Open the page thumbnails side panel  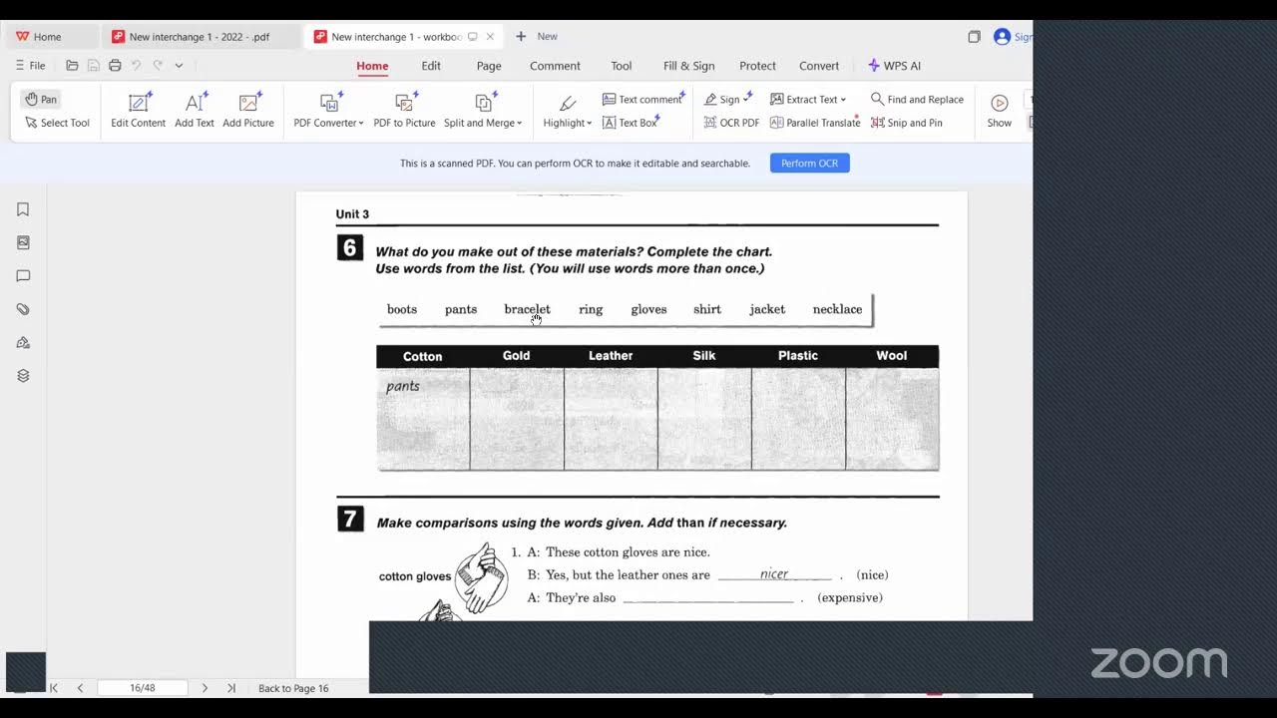pyautogui.click(x=23, y=242)
